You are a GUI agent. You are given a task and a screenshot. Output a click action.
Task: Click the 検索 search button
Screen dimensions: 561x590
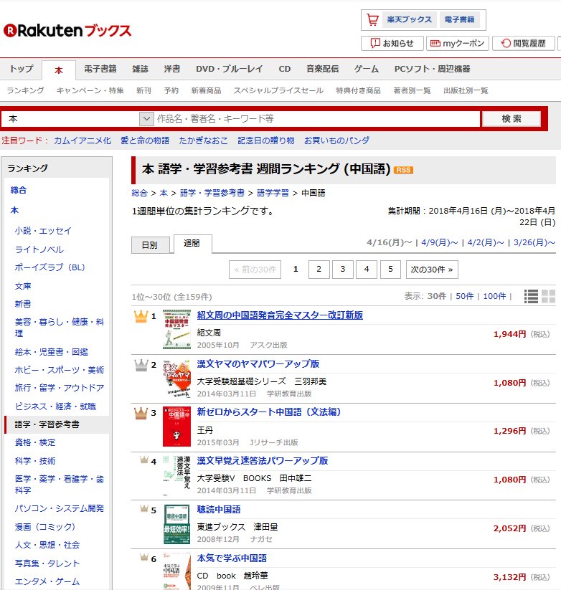pos(511,119)
